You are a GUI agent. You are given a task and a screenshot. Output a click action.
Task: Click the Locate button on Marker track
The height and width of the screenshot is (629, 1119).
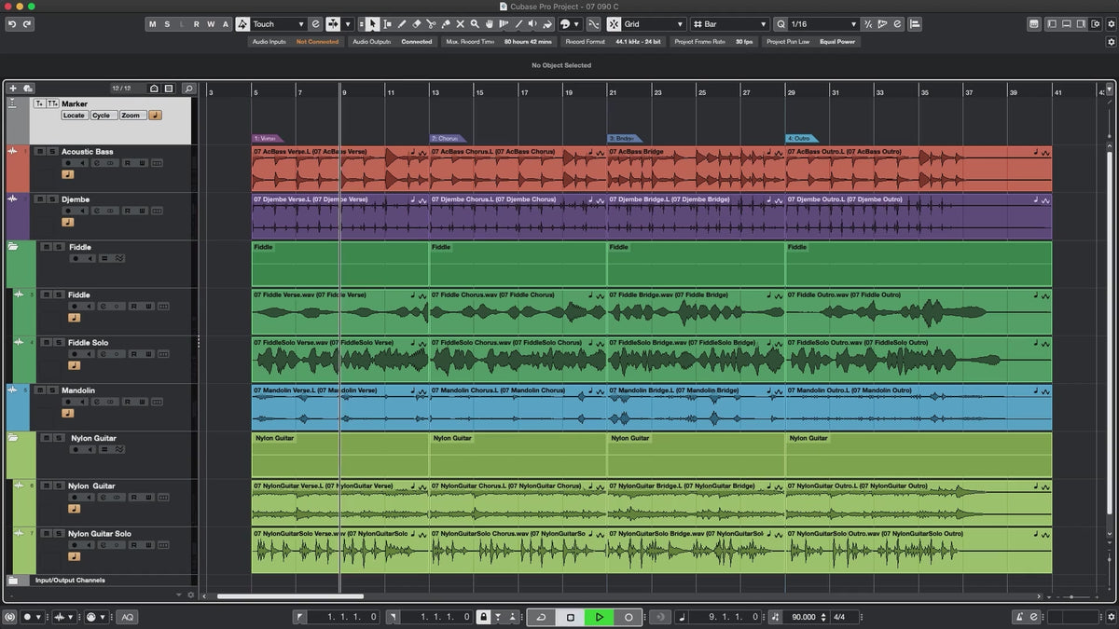74,116
